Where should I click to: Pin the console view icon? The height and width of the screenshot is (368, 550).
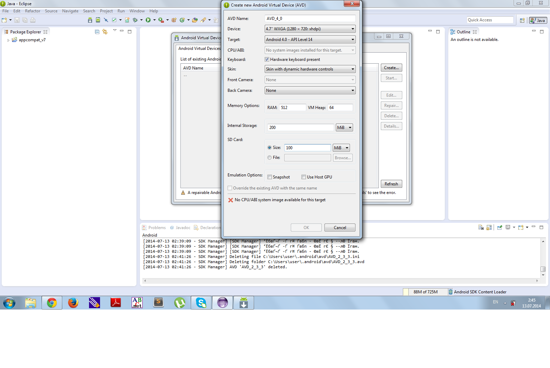point(499,227)
